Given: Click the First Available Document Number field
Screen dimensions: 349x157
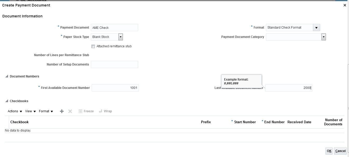Looking at the screenshot, I should 115,88.
